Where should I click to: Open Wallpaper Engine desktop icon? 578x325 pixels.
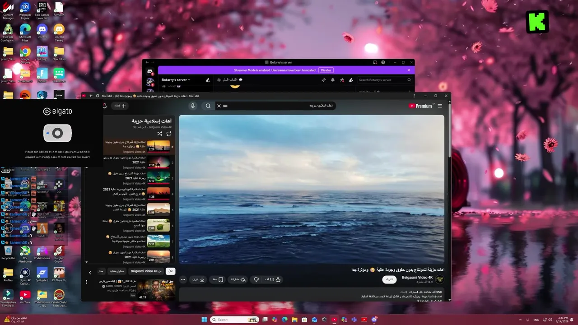point(25,11)
